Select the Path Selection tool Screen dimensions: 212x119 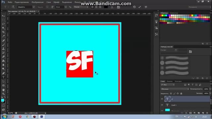pos(3,81)
